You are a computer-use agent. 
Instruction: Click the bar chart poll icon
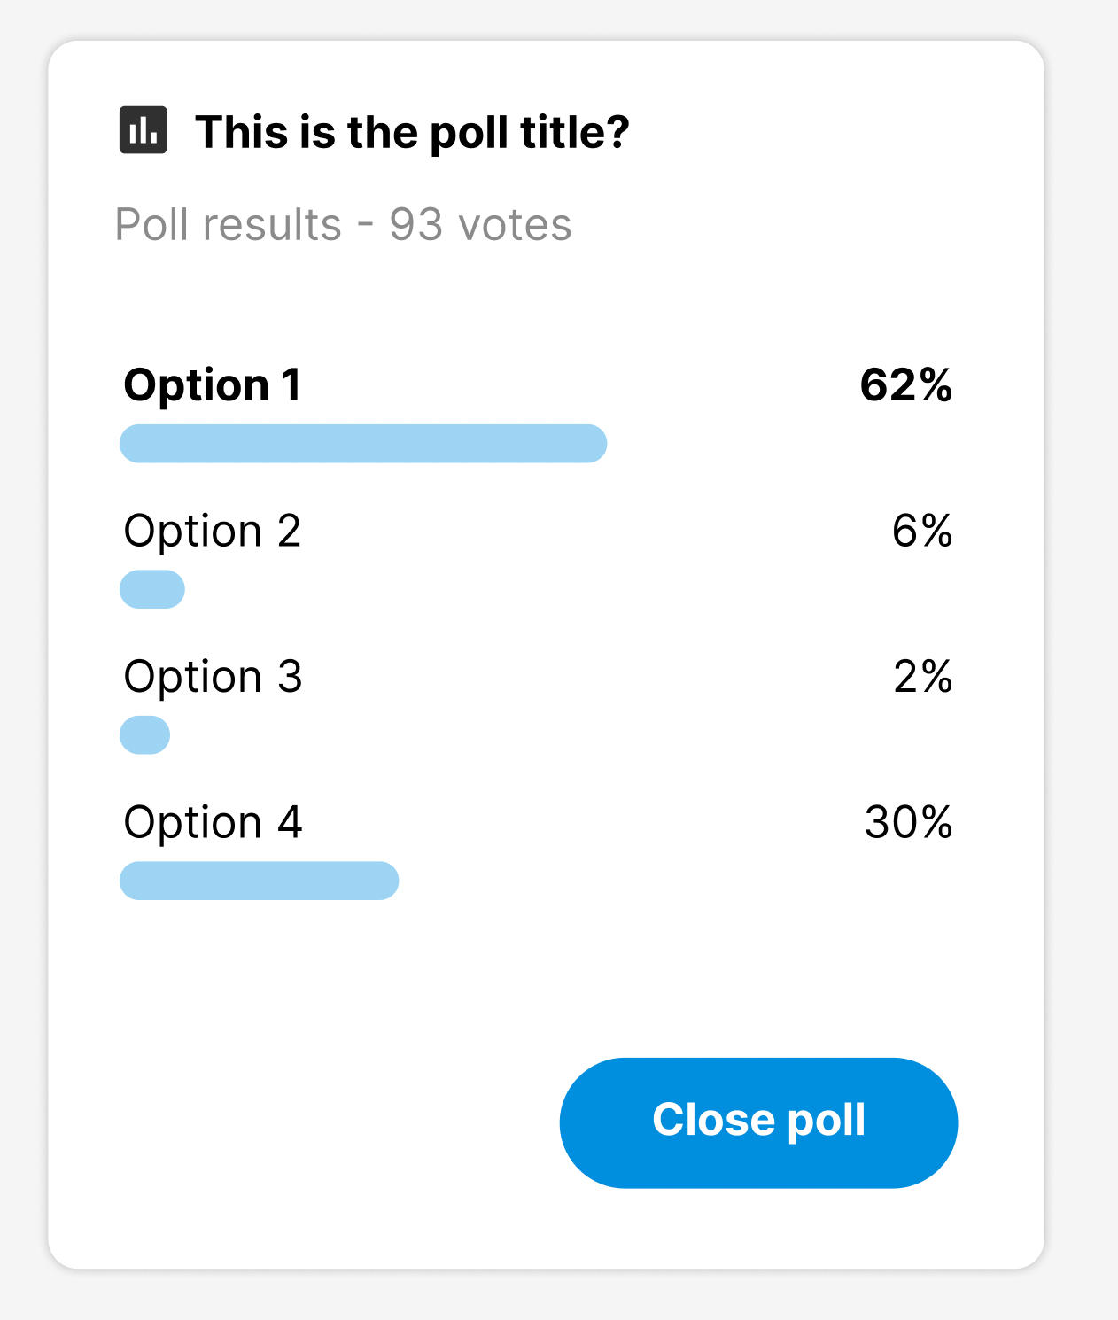coord(144,131)
